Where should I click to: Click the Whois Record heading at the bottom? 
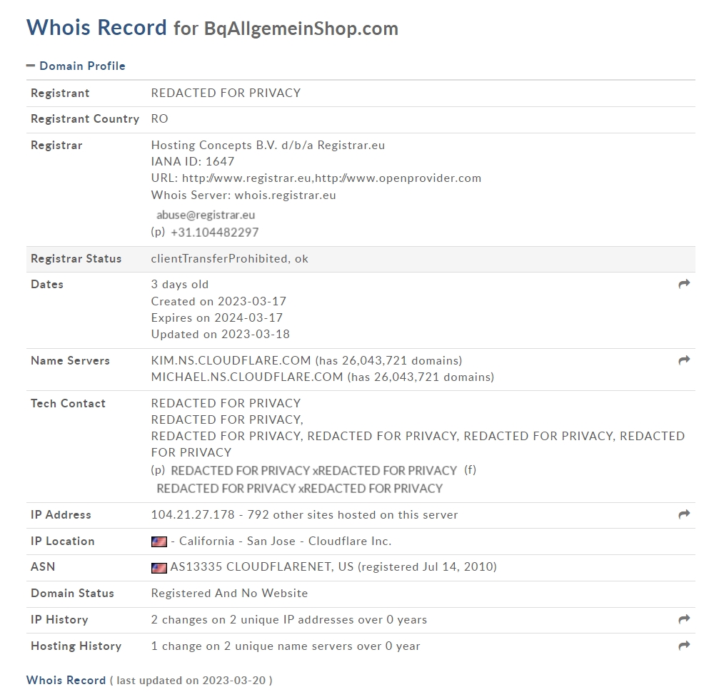66,680
